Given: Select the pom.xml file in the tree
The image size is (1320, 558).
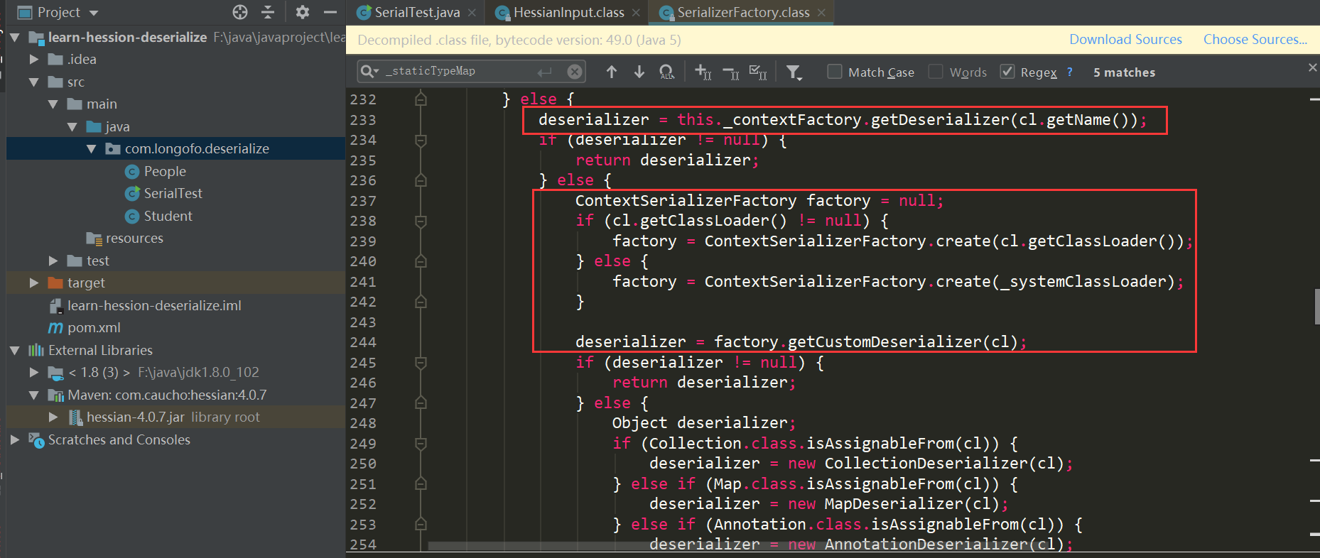Looking at the screenshot, I should (93, 328).
